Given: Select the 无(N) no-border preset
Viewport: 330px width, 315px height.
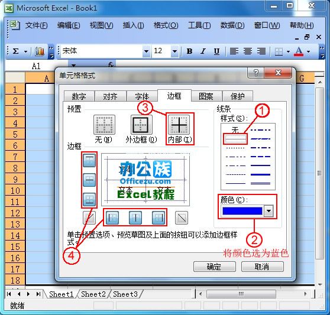Looking at the screenshot, I should 104,125.
